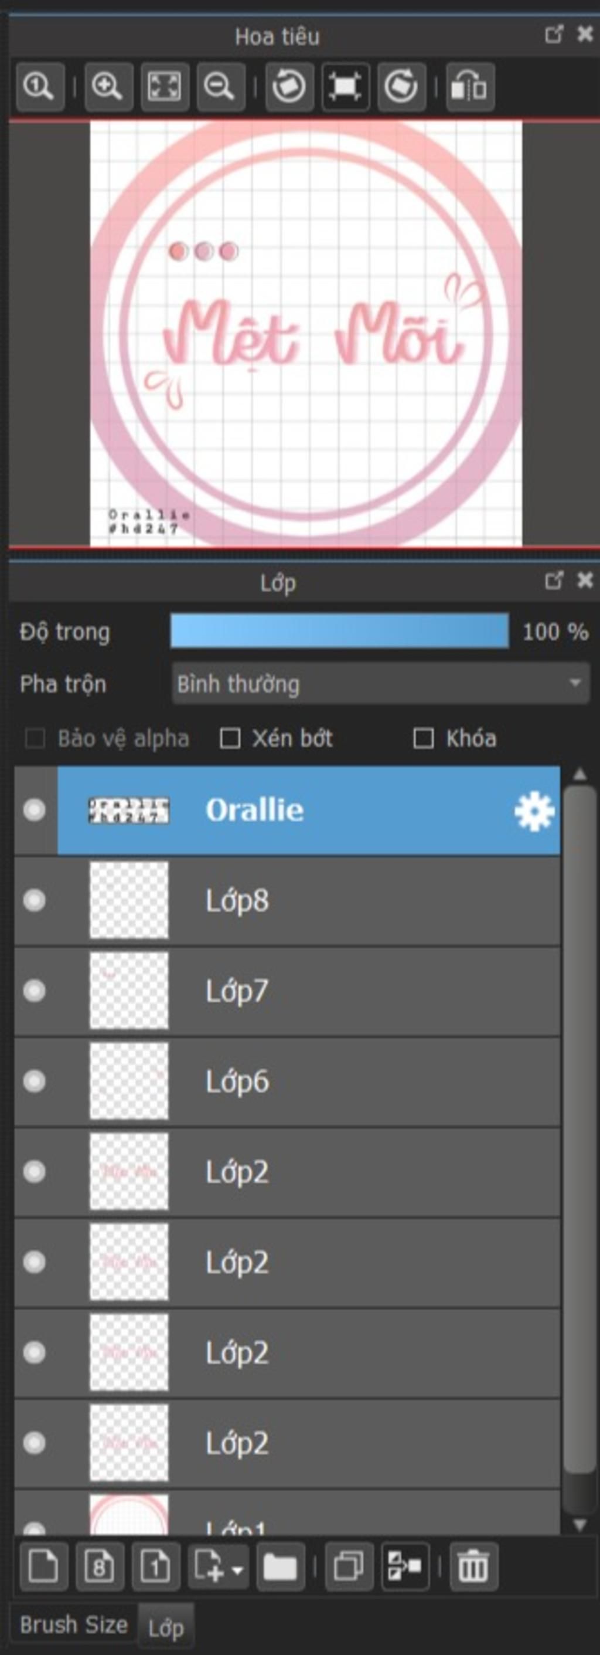Click the zoom out magnifier icon
Image resolution: width=600 pixels, height=1655 pixels.
[220, 87]
